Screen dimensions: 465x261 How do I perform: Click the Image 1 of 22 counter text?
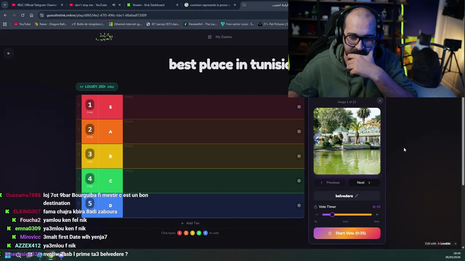pyautogui.click(x=347, y=102)
